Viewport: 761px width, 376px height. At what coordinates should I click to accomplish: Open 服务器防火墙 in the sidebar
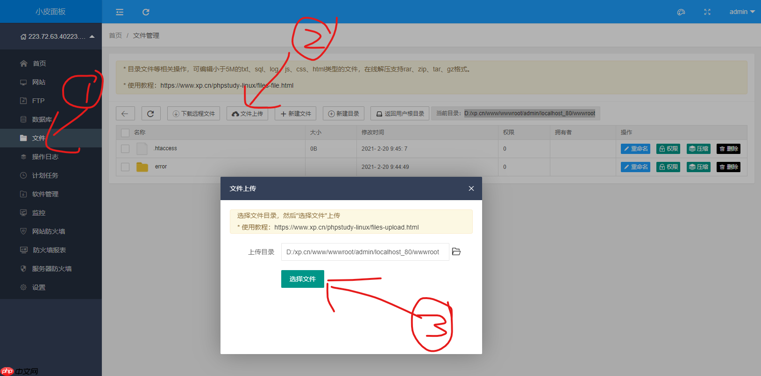click(51, 269)
